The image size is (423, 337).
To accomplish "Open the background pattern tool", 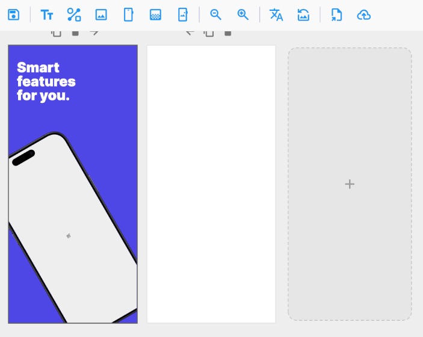I will pyautogui.click(x=155, y=14).
